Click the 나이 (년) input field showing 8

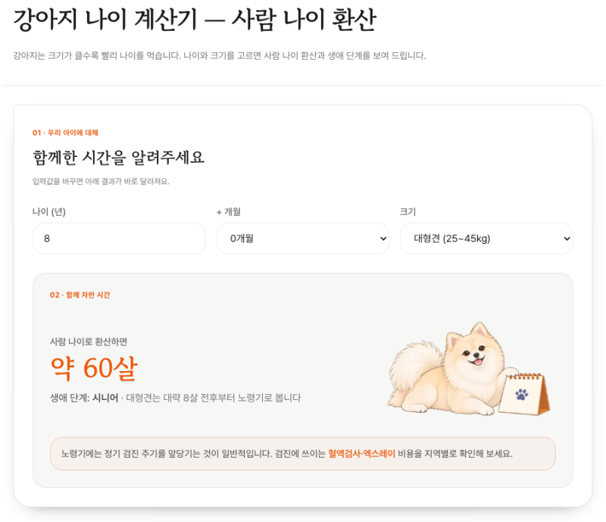pos(119,239)
